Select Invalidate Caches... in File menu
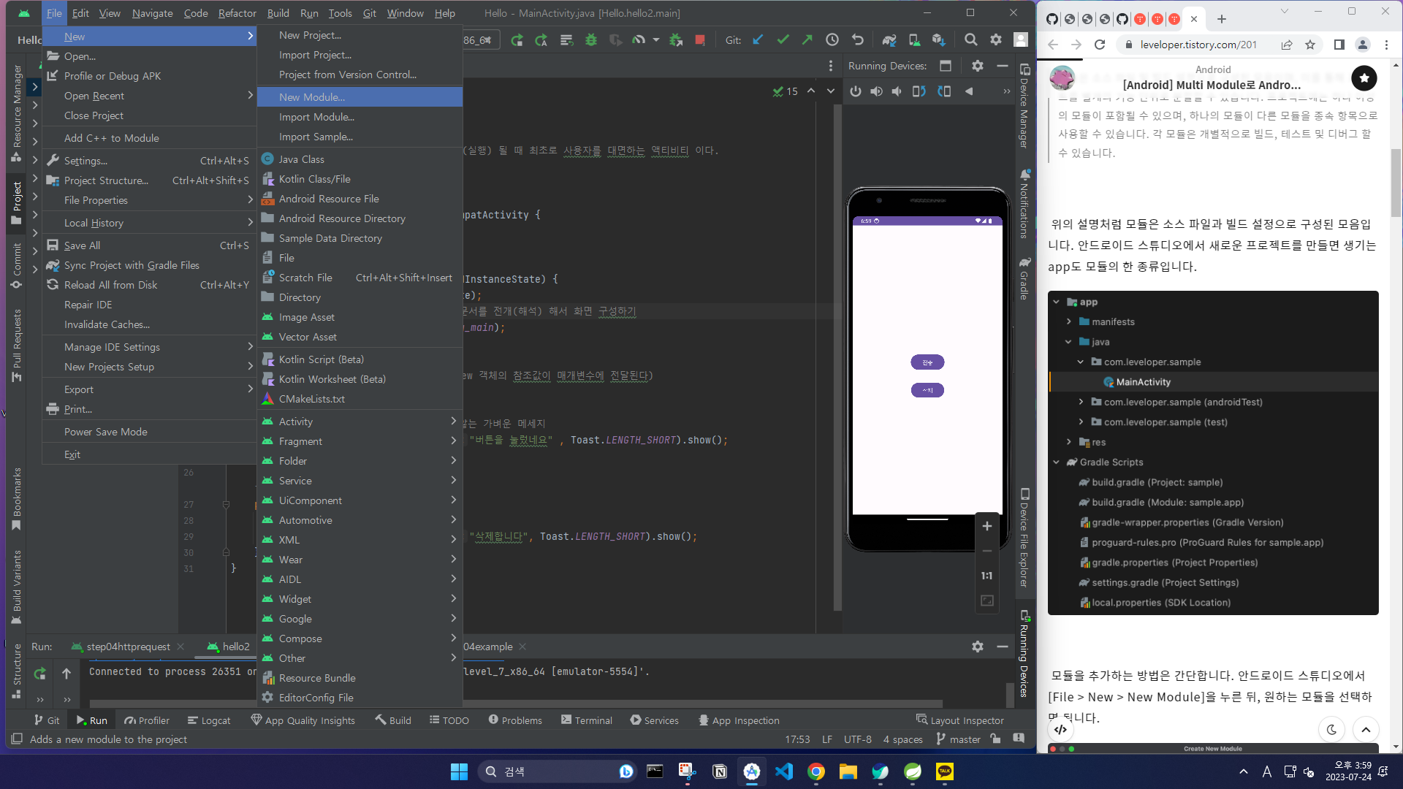Screen dimensions: 1403x789 [x=149, y=324]
